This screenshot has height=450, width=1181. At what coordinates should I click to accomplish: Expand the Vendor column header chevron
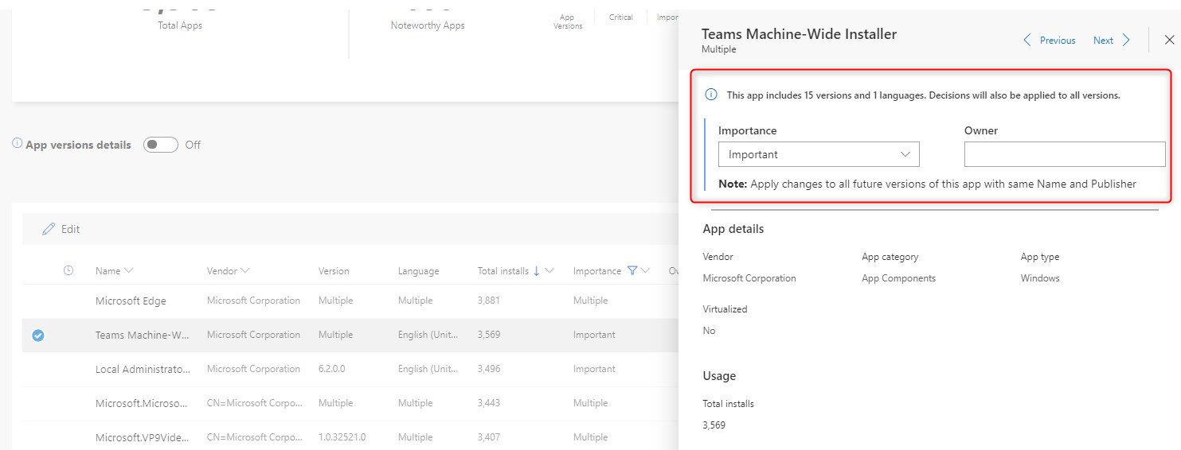tap(245, 270)
